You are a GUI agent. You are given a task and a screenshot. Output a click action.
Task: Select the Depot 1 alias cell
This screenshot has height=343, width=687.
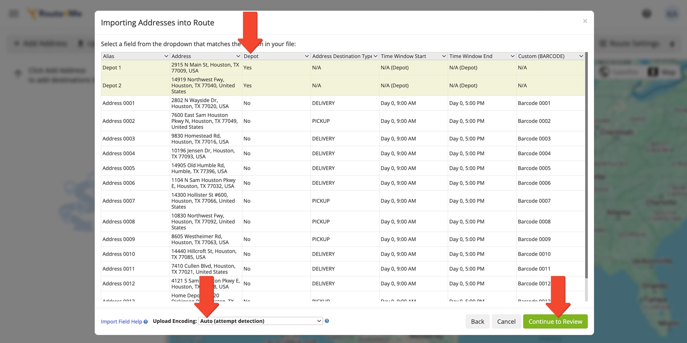point(135,68)
